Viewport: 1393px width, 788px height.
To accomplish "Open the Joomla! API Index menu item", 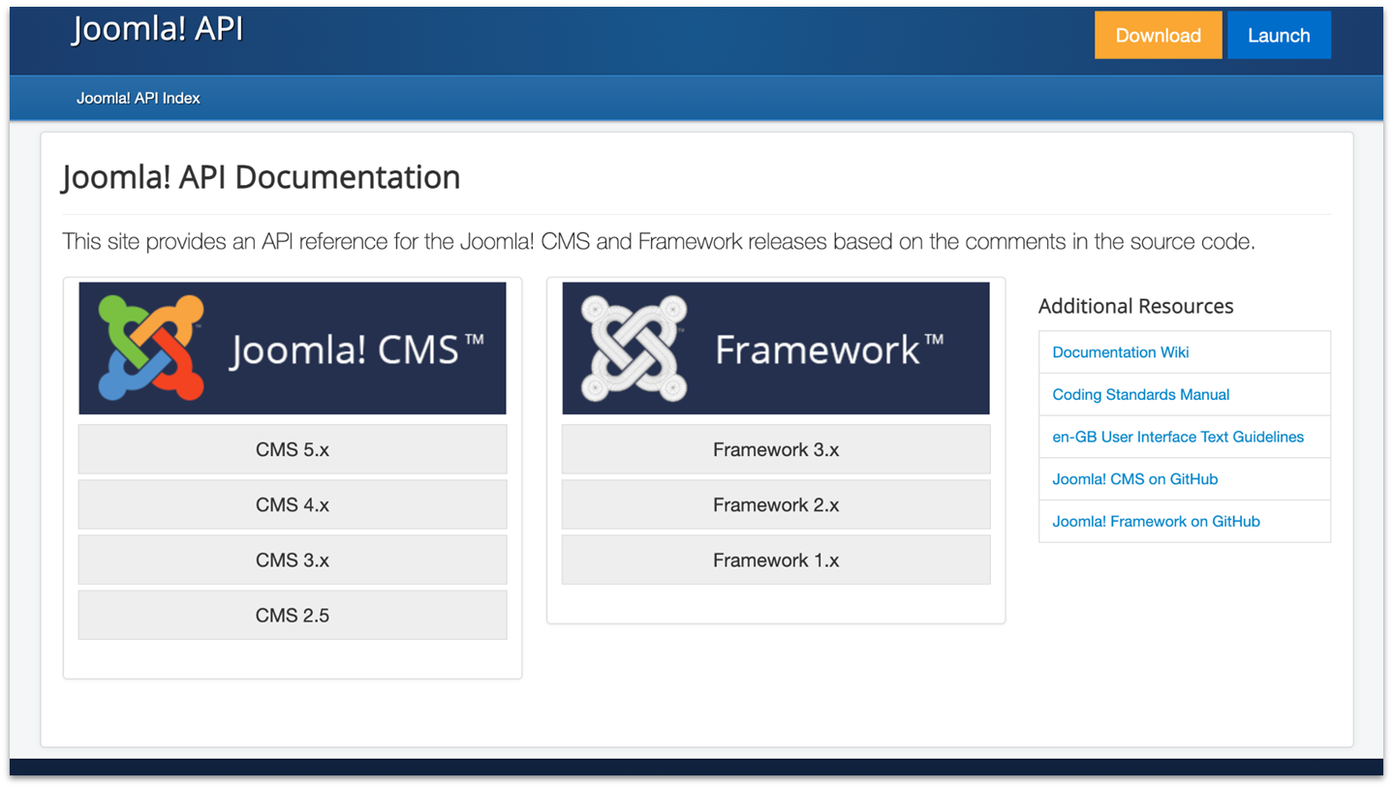I will click(139, 98).
